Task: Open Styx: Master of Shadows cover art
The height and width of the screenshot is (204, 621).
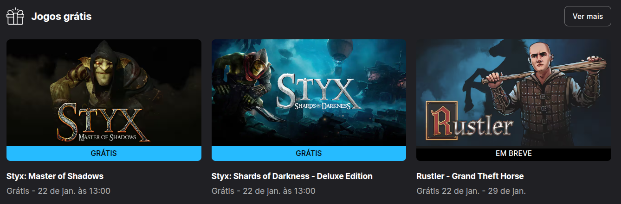Action: [x=104, y=93]
